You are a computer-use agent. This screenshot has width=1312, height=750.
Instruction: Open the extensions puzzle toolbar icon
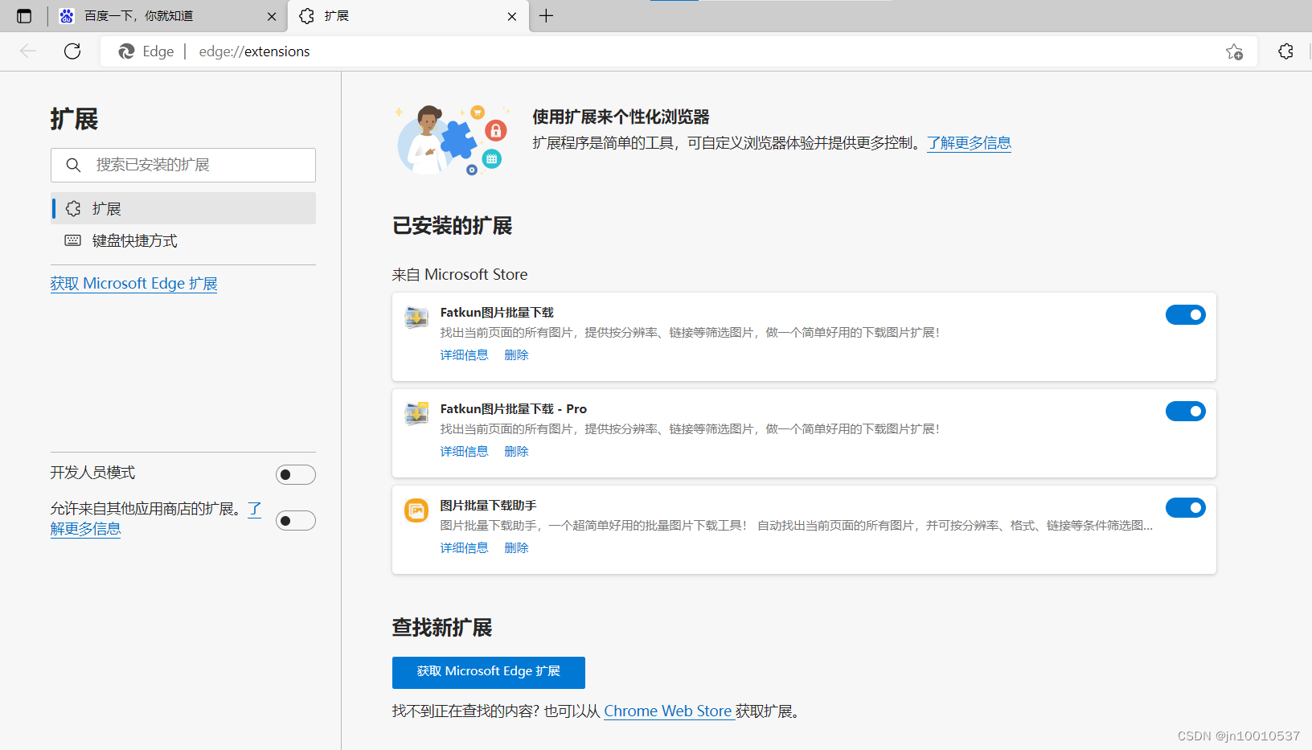[1285, 51]
